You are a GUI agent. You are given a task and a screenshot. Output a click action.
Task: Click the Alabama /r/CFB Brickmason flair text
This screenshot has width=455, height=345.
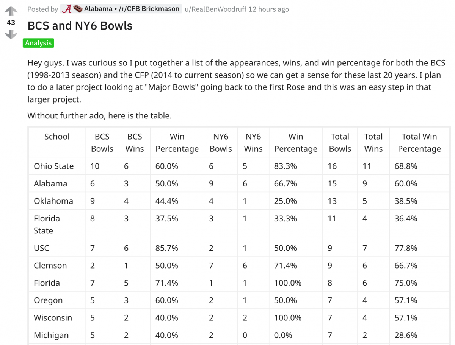pyautogui.click(x=132, y=9)
